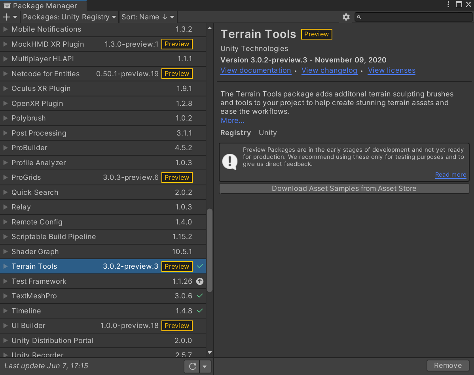Click More... to expand description
The height and width of the screenshot is (375, 474).
click(232, 121)
